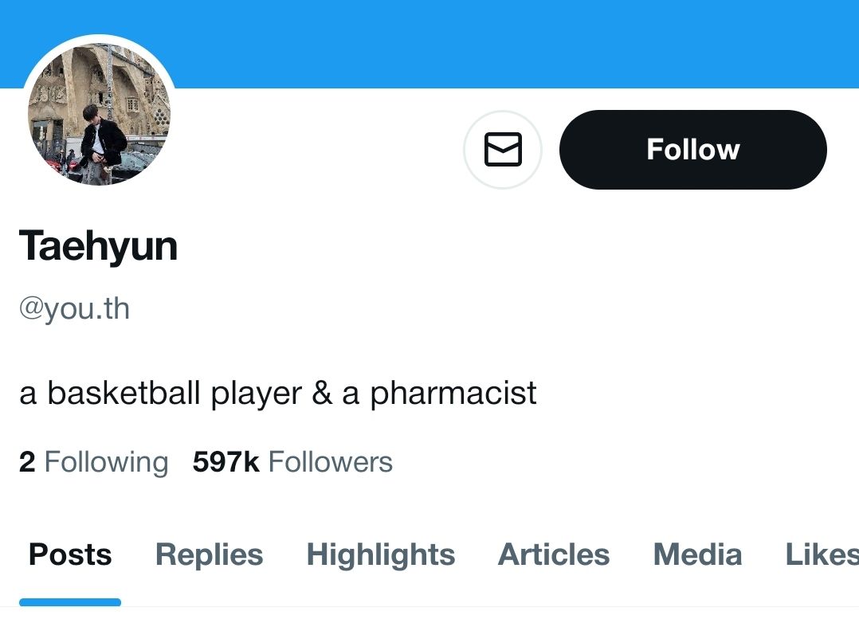Select the Posts tab
Viewport: 859px width, 627px height.
(70, 555)
